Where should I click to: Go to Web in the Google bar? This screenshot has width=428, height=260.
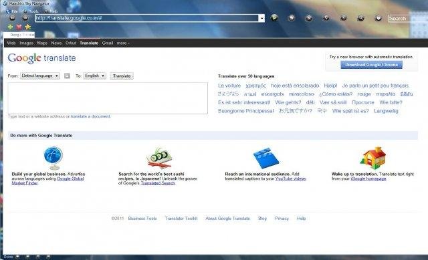click(x=11, y=43)
